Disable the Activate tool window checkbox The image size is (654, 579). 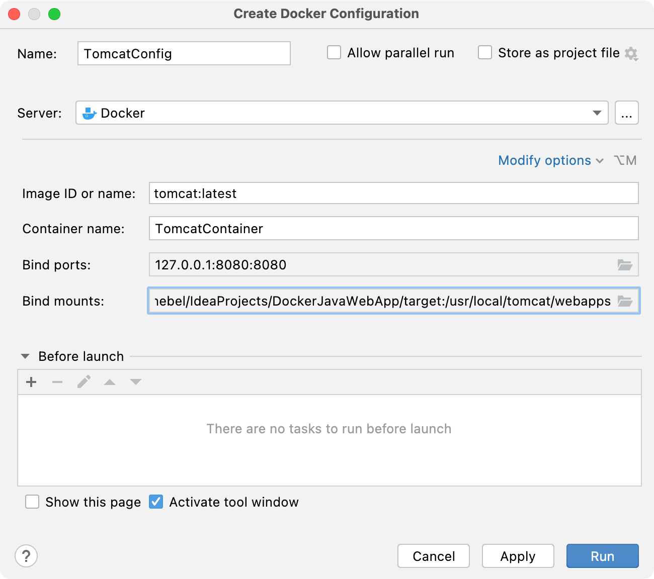click(x=156, y=502)
